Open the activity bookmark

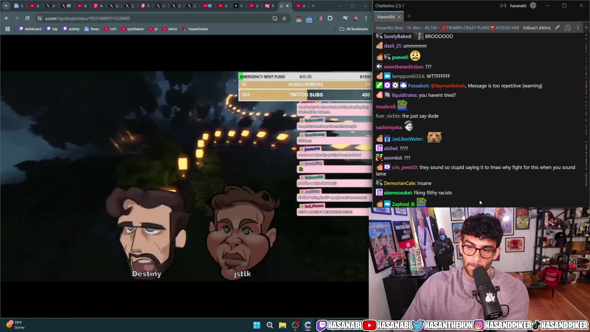71,29
